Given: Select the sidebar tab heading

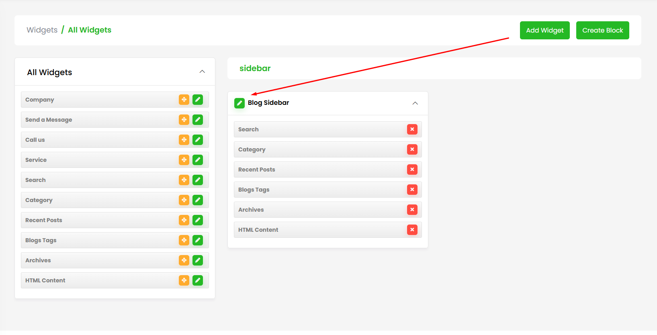Looking at the screenshot, I should point(255,68).
